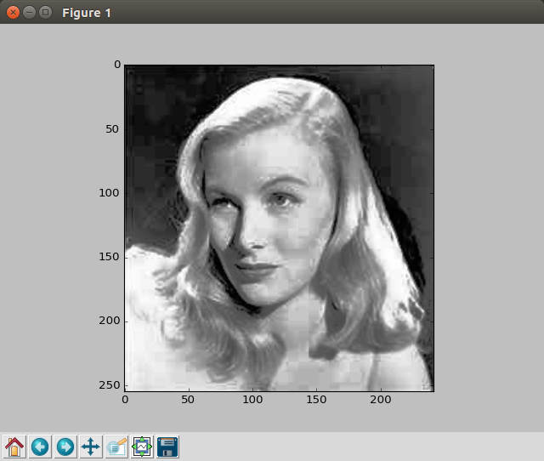
Task: Click the y-axis label 50
Action: coord(112,129)
